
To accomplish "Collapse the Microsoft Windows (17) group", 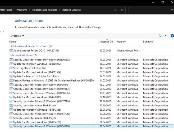I will click(x=24, y=55).
